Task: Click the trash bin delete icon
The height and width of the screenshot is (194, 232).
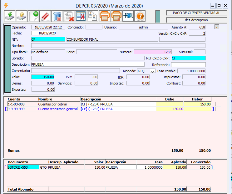Action: pos(57,16)
